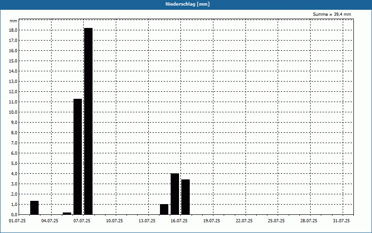Select the tallest bar reaching 18,2 mm
Screen dimensions: 372x233
pyautogui.click(x=88, y=121)
